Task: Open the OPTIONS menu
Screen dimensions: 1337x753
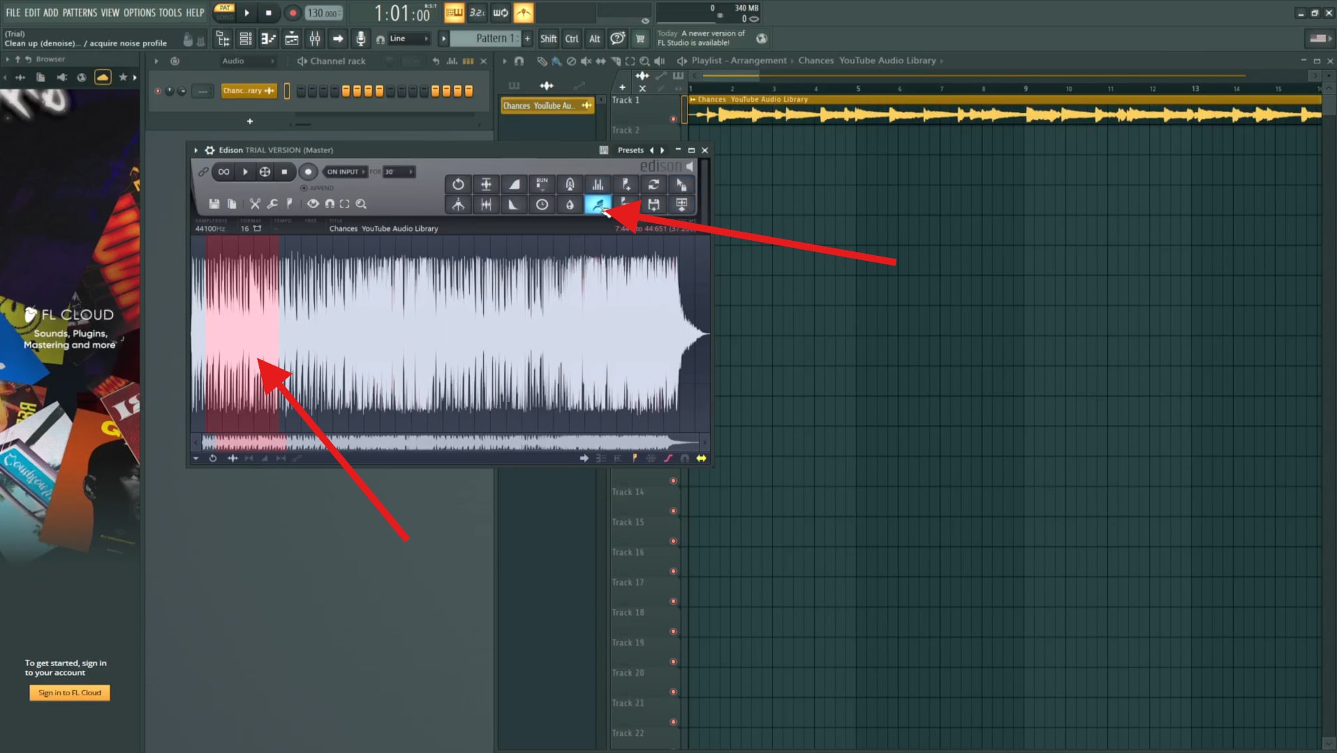Action: [138, 12]
